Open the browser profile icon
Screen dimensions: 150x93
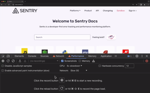click(x=144, y=4)
